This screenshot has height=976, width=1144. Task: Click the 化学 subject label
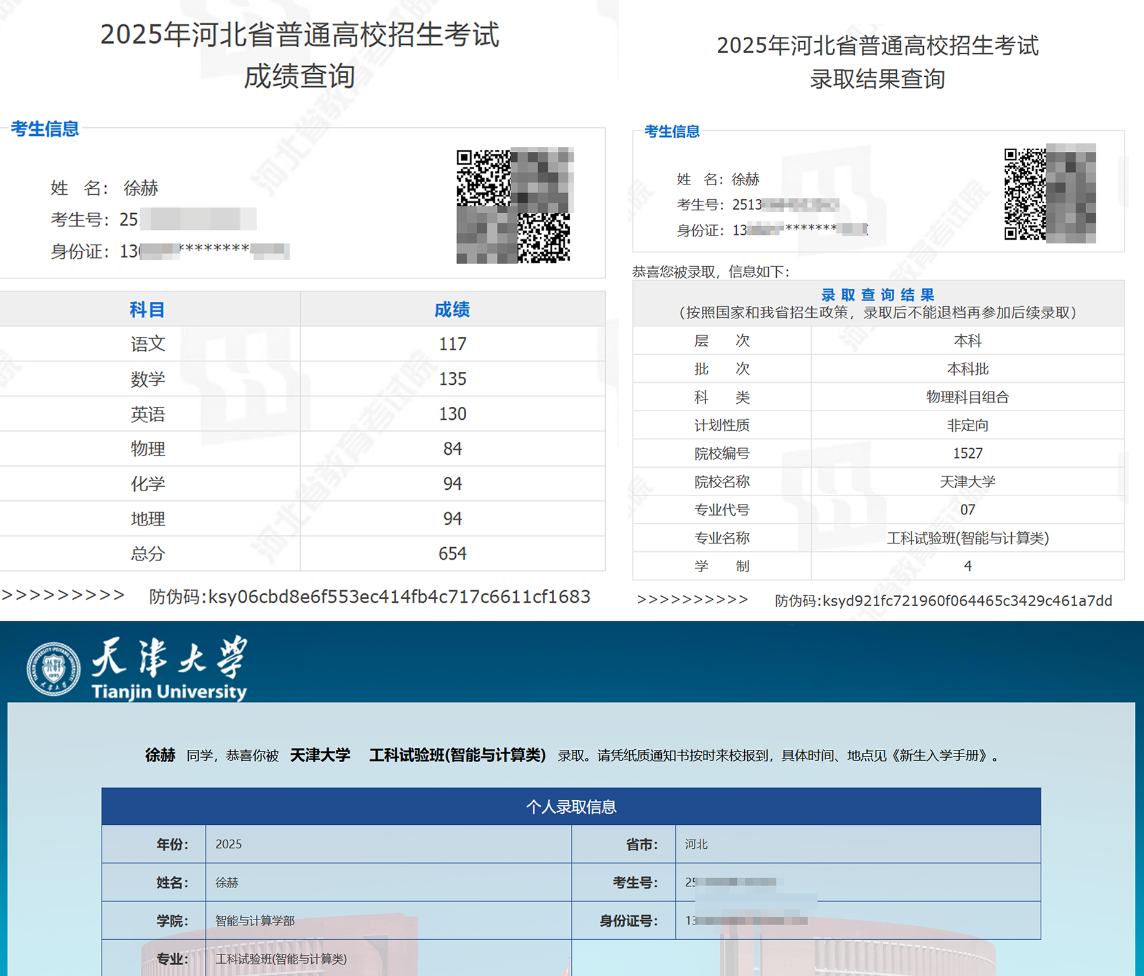click(148, 484)
